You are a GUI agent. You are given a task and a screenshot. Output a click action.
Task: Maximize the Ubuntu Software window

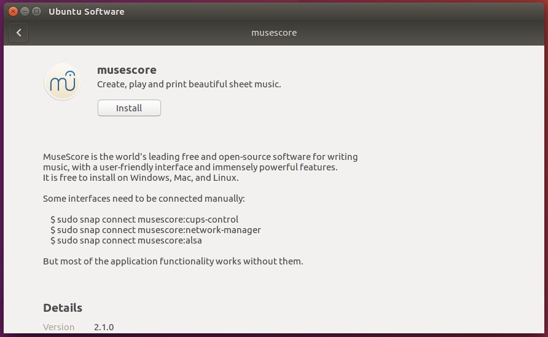pyautogui.click(x=36, y=11)
